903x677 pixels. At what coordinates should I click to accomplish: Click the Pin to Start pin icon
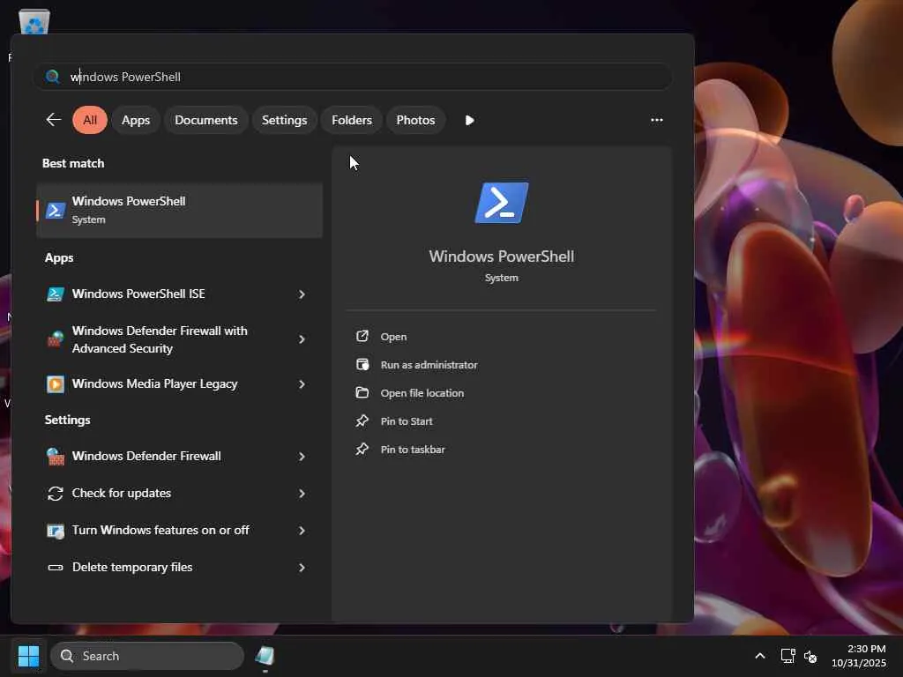tap(362, 420)
